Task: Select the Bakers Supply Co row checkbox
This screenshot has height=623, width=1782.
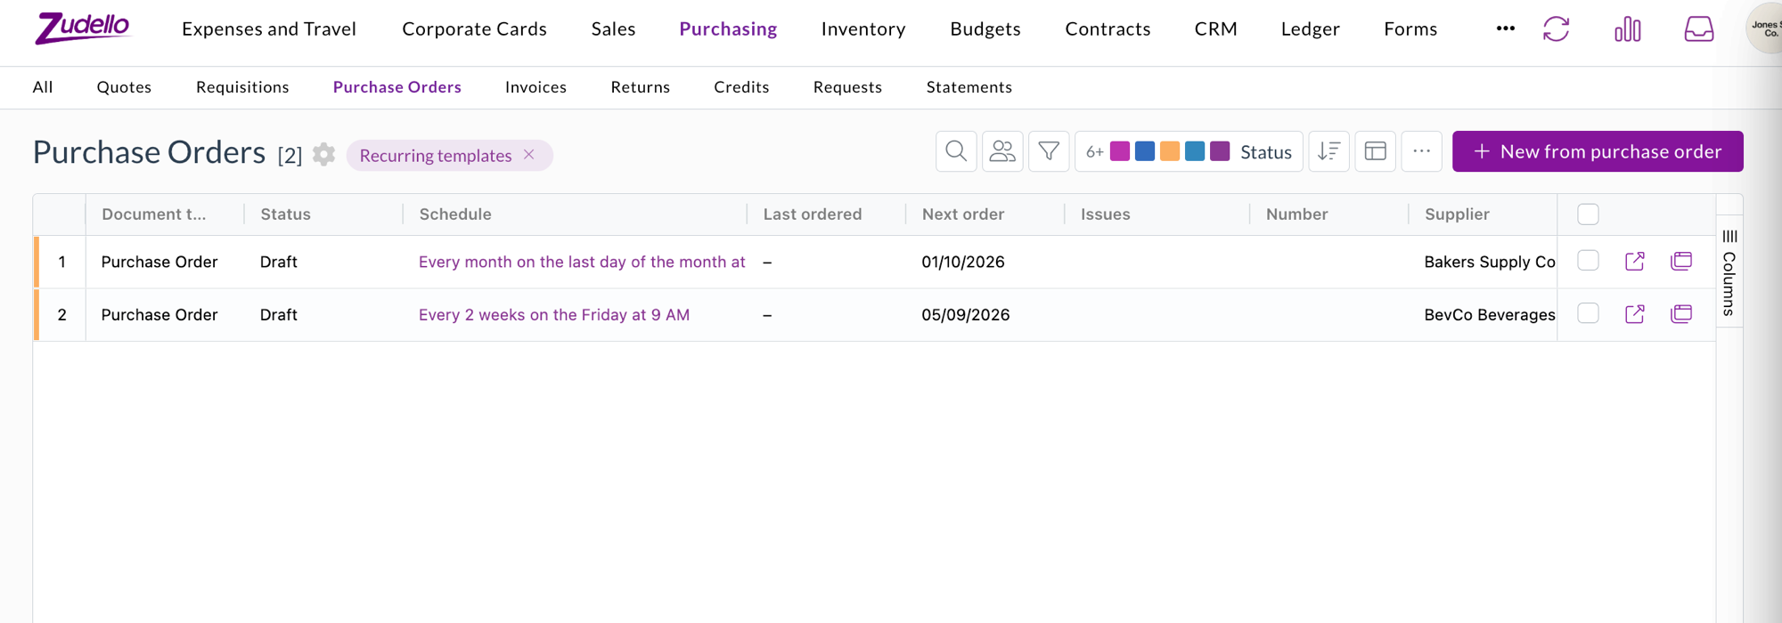Action: (1588, 260)
